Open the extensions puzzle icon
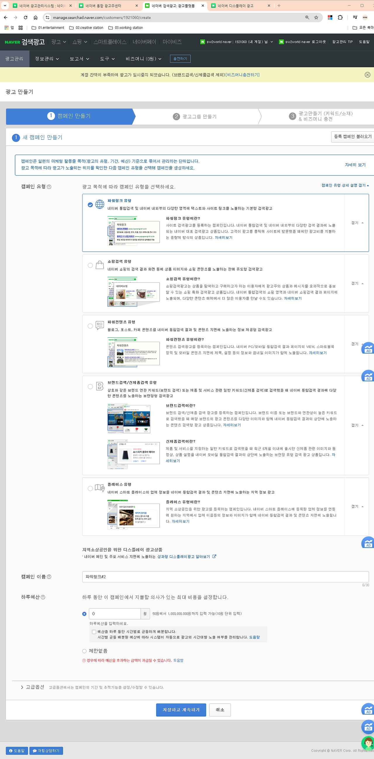Image resolution: width=374 pixels, height=759 pixels. pyautogui.click(x=340, y=18)
